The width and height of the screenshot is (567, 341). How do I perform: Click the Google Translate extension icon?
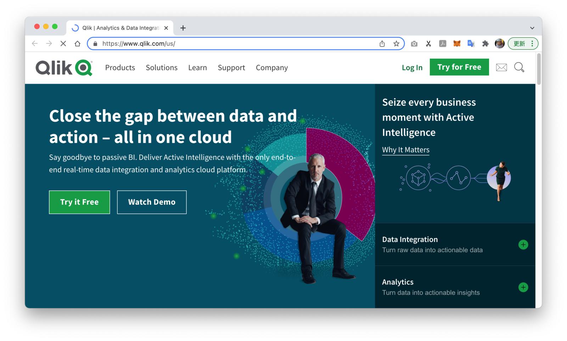(x=471, y=43)
